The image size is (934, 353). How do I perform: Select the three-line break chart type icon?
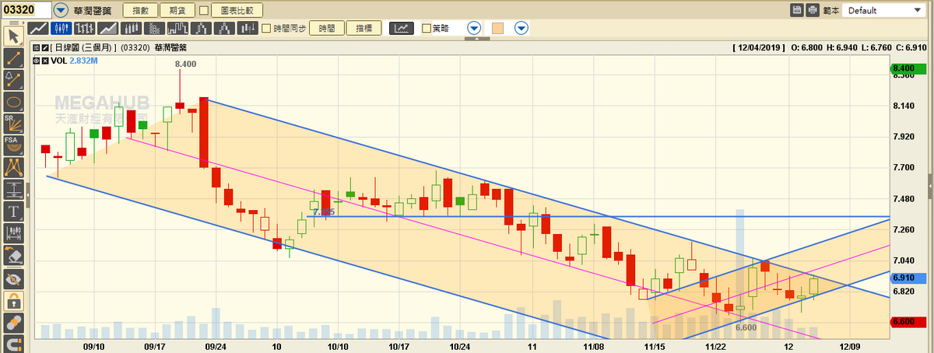click(225, 28)
